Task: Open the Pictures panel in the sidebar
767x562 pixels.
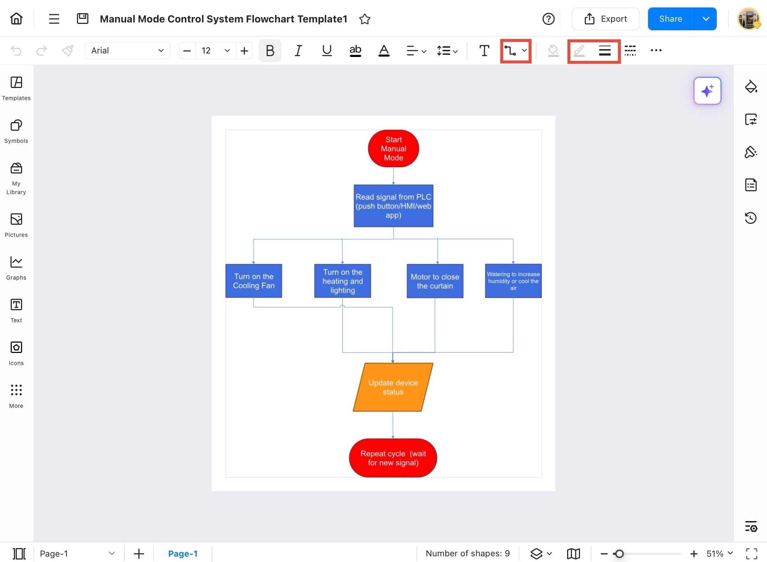Action: tap(16, 224)
